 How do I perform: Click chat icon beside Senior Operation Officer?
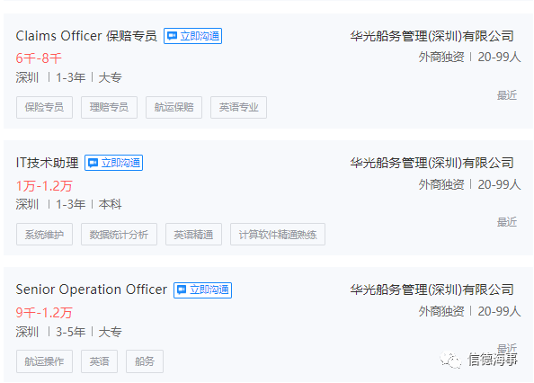click(182, 290)
